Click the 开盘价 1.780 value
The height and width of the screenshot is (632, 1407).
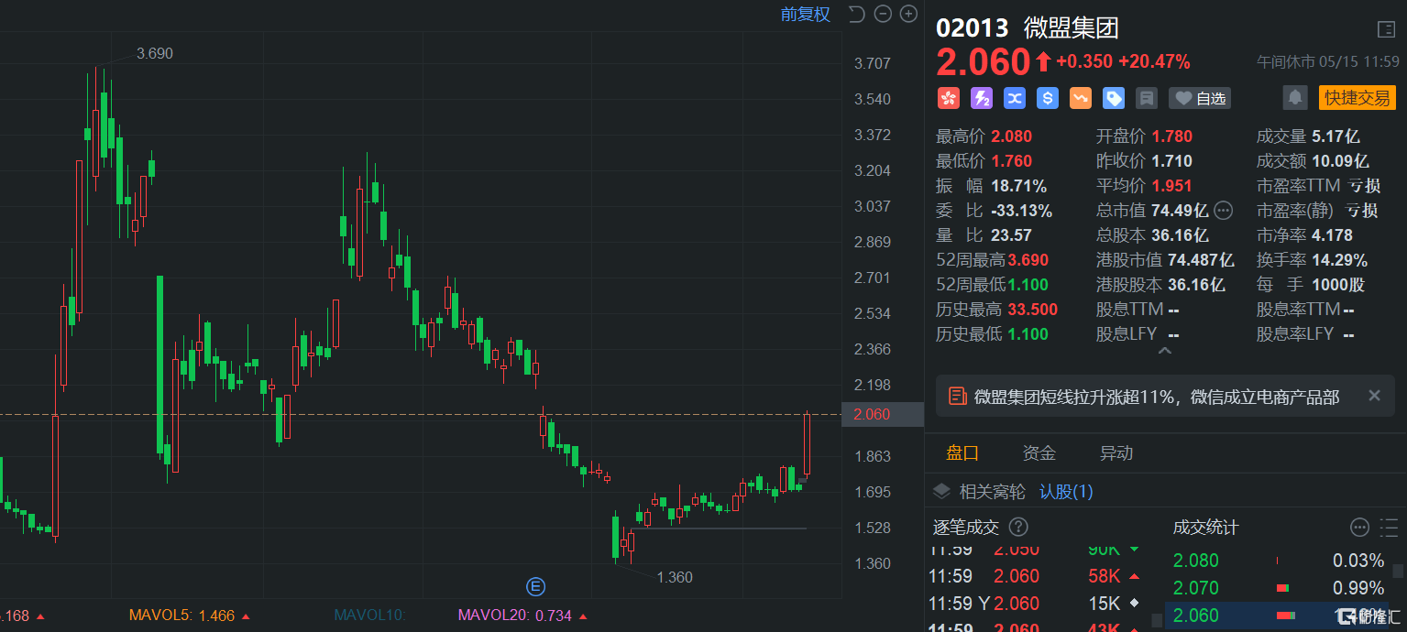pos(1172,136)
